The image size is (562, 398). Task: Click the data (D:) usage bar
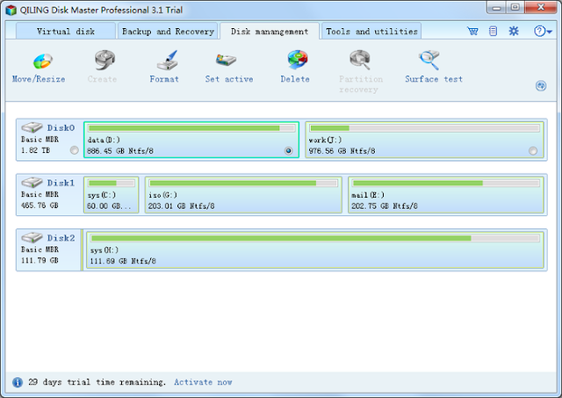(x=191, y=128)
